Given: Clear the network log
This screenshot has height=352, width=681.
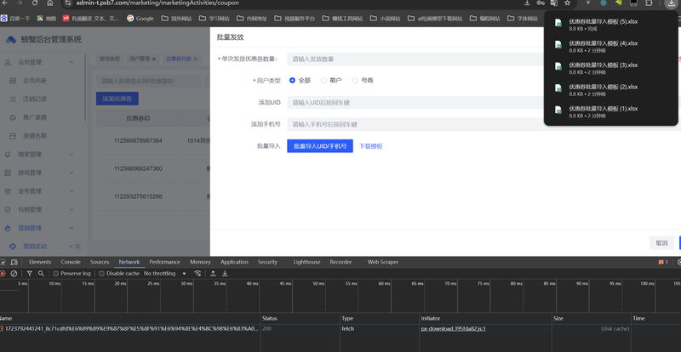Looking at the screenshot, I should pyautogui.click(x=14, y=274).
